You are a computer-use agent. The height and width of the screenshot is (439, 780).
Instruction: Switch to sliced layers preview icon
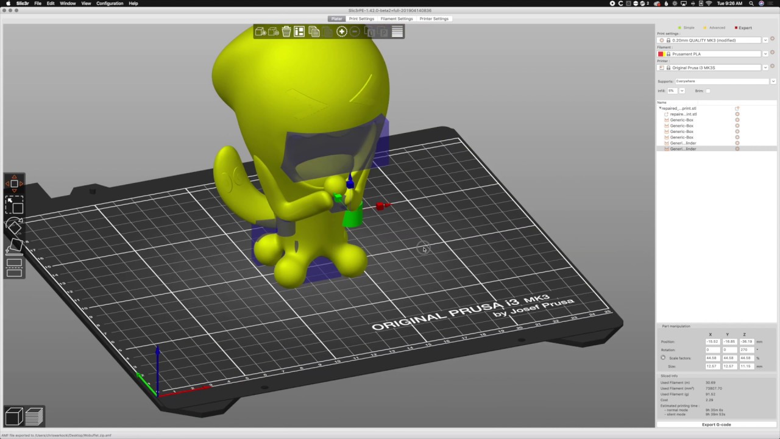tap(34, 416)
